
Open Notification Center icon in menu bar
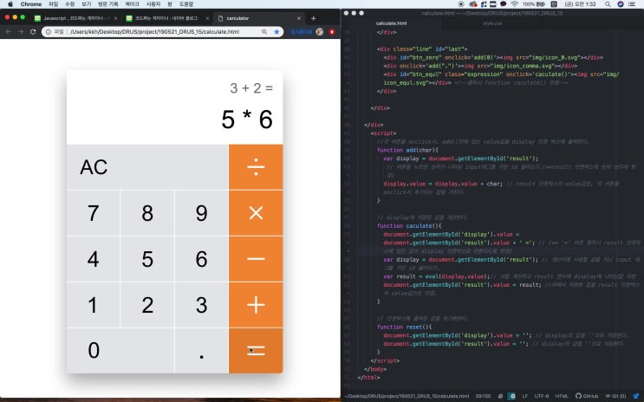coord(632,4)
